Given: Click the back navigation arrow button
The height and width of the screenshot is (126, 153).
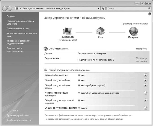Looking at the screenshot, I should [x=5, y=8].
